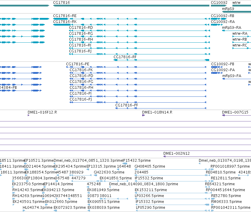The width and height of the screenshot is (251, 212).
Task: Click the 204485 EST label
Action: point(142,172)
